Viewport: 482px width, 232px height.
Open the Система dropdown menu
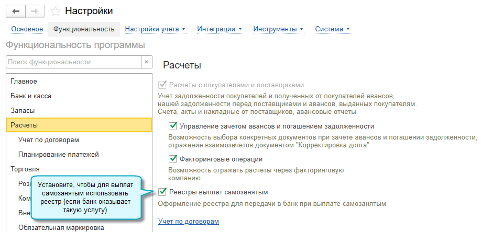(332, 29)
